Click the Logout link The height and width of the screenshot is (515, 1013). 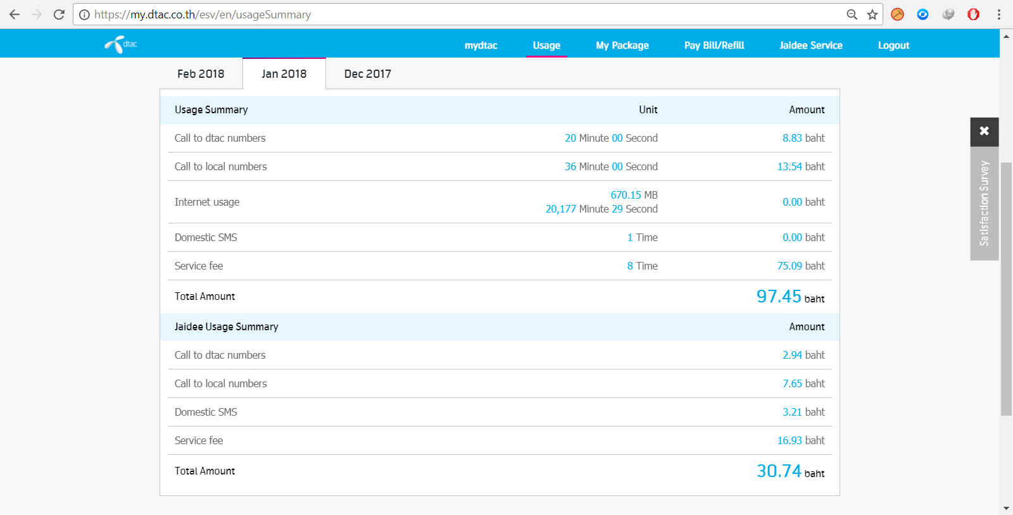point(893,46)
